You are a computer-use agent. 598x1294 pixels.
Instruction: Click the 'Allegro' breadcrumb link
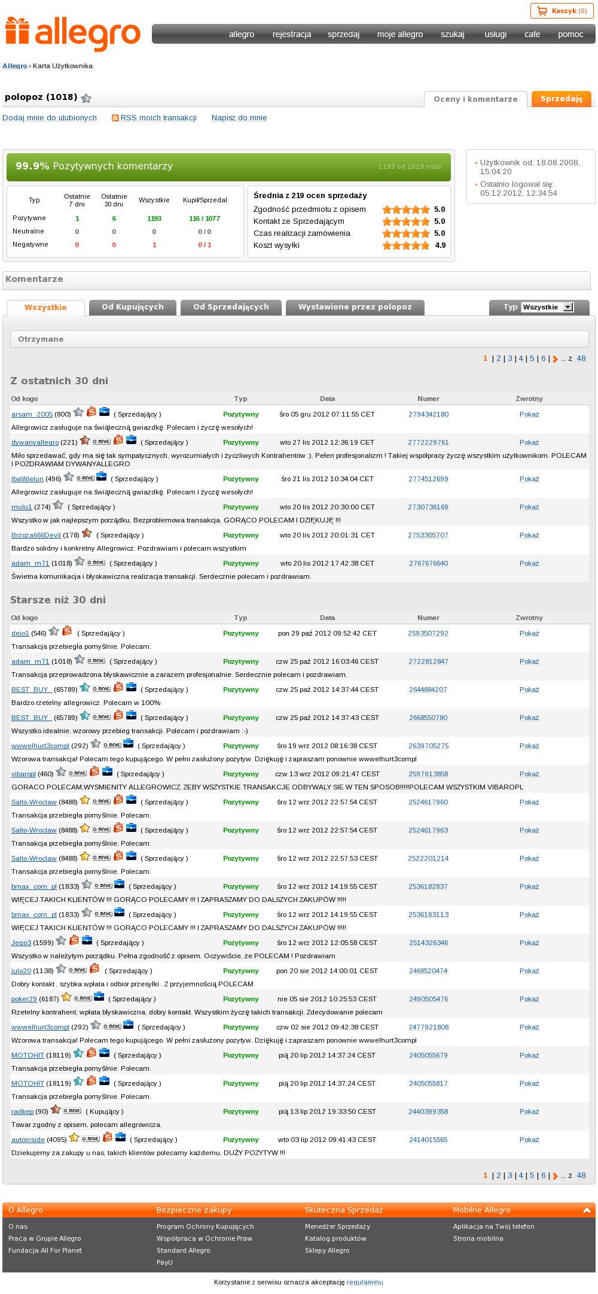click(15, 66)
